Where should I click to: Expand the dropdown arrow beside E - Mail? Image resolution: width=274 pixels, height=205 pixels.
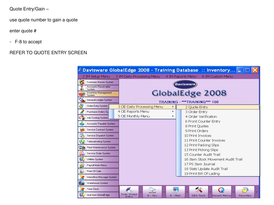[187, 192]
